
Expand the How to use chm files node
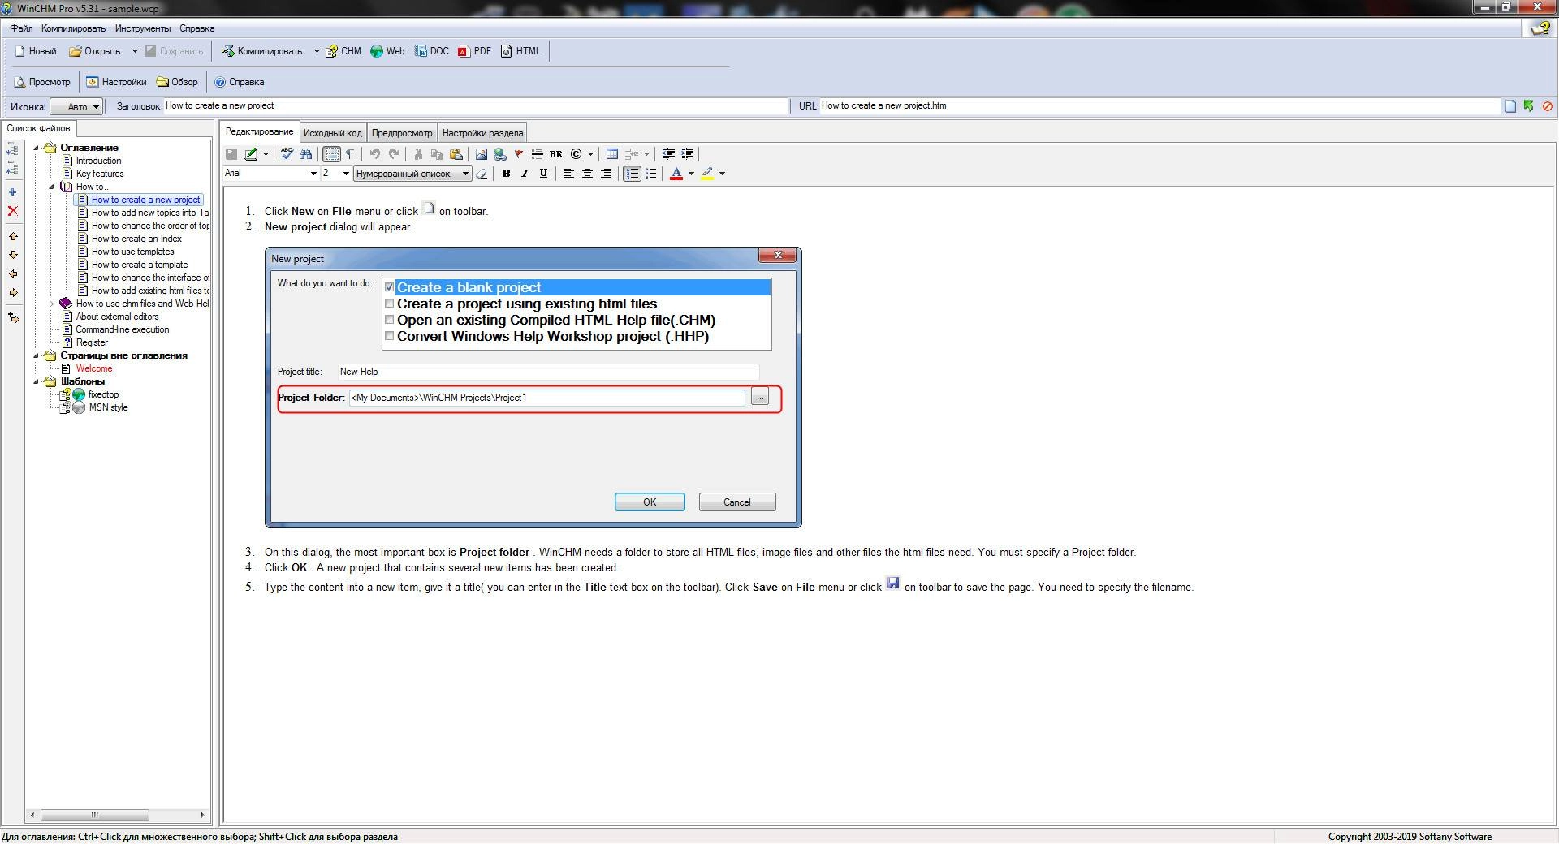pos(52,304)
